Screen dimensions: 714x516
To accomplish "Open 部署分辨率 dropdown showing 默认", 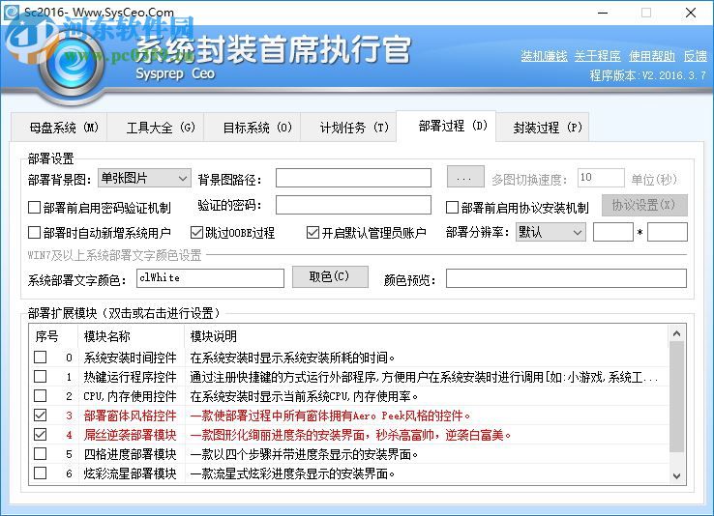I will pos(550,232).
